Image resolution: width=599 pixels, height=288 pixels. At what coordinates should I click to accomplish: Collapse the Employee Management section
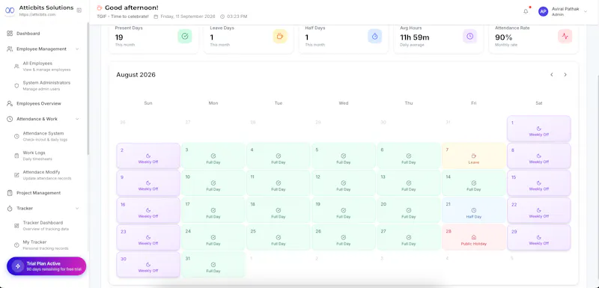pos(77,49)
